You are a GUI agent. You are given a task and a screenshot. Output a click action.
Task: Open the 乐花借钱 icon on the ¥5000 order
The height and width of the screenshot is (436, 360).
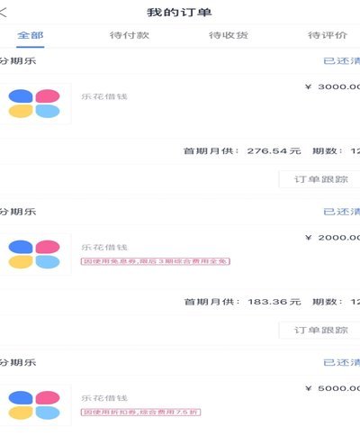[x=34, y=405]
